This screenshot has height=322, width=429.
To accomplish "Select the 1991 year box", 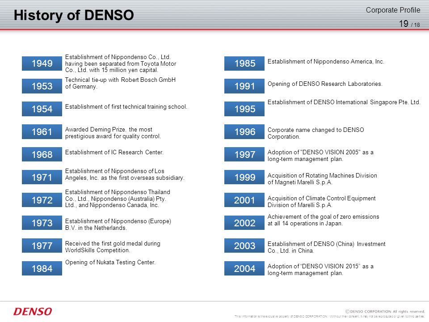I will click(x=244, y=86).
